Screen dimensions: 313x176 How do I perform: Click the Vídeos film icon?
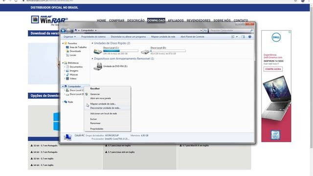pos(67,78)
